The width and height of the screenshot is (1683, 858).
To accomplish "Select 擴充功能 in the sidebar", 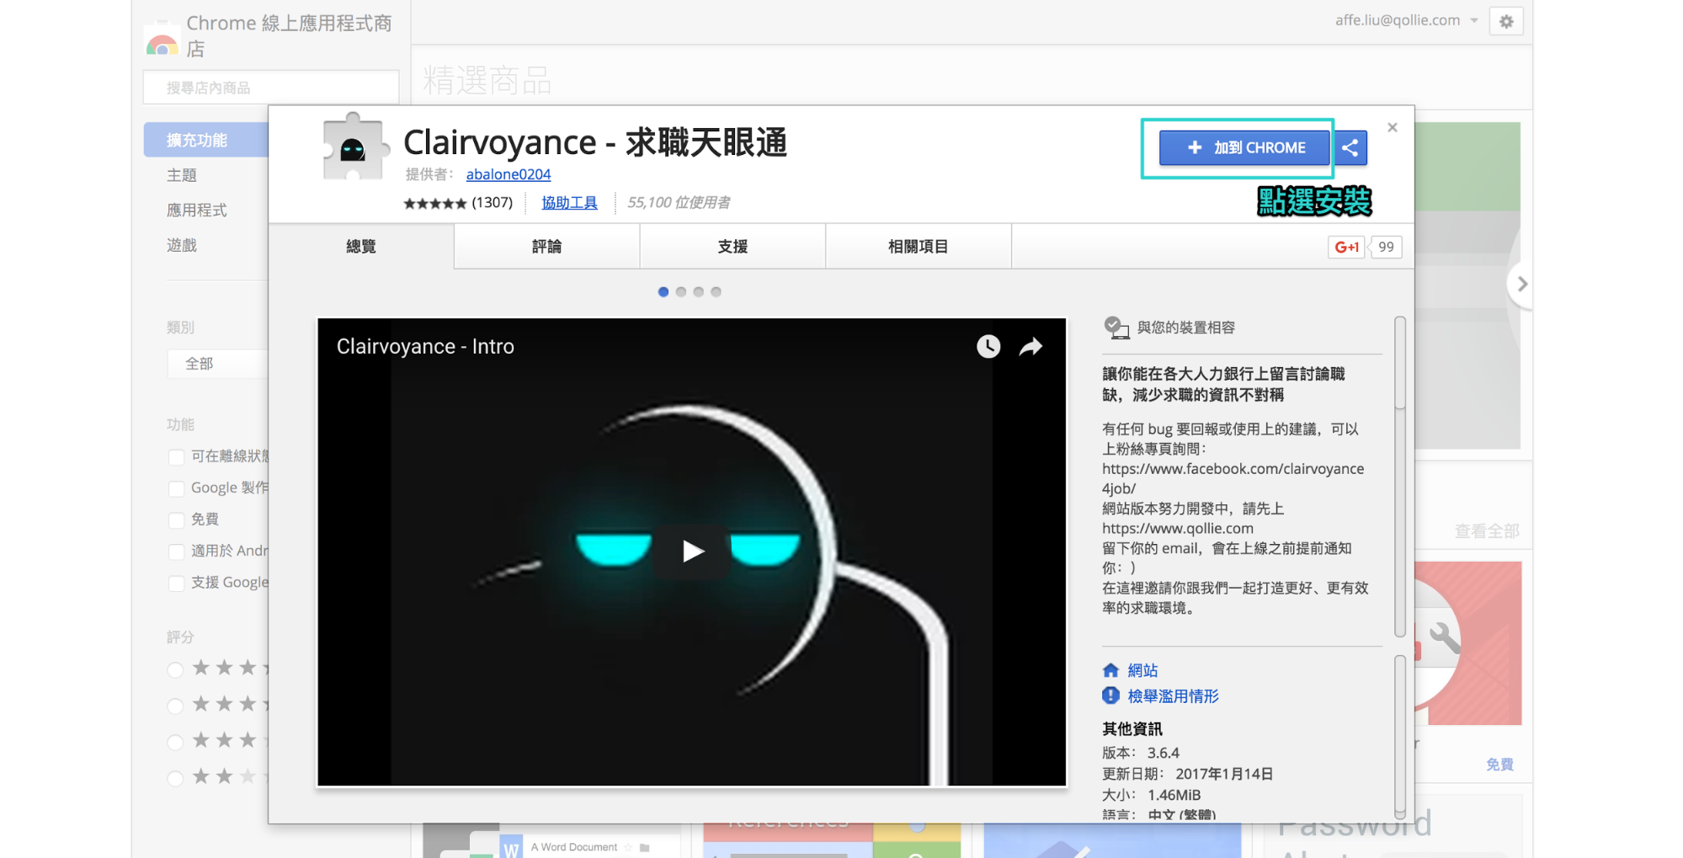I will (x=205, y=141).
